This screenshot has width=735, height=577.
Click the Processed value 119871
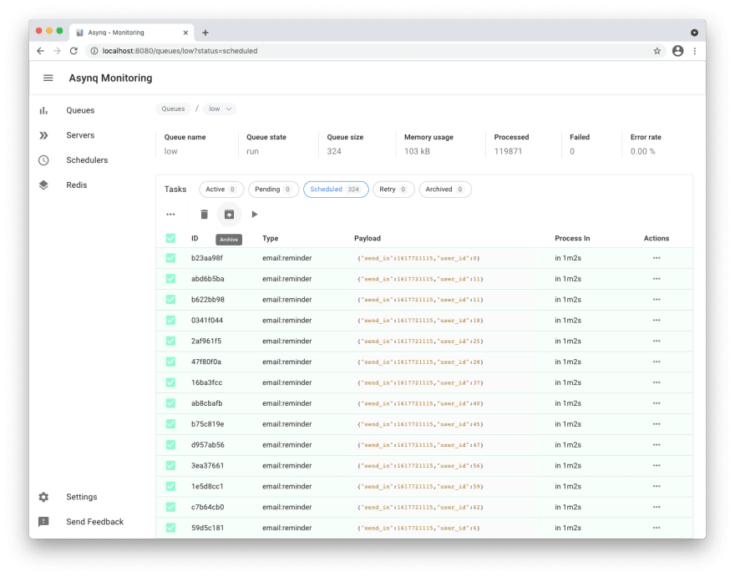(x=508, y=151)
